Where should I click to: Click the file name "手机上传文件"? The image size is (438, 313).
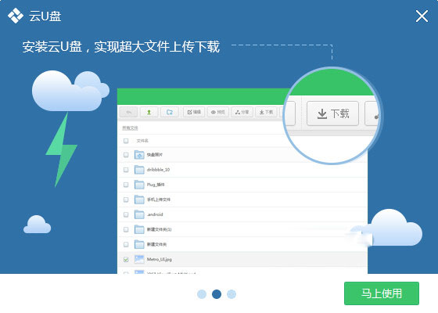point(158,200)
